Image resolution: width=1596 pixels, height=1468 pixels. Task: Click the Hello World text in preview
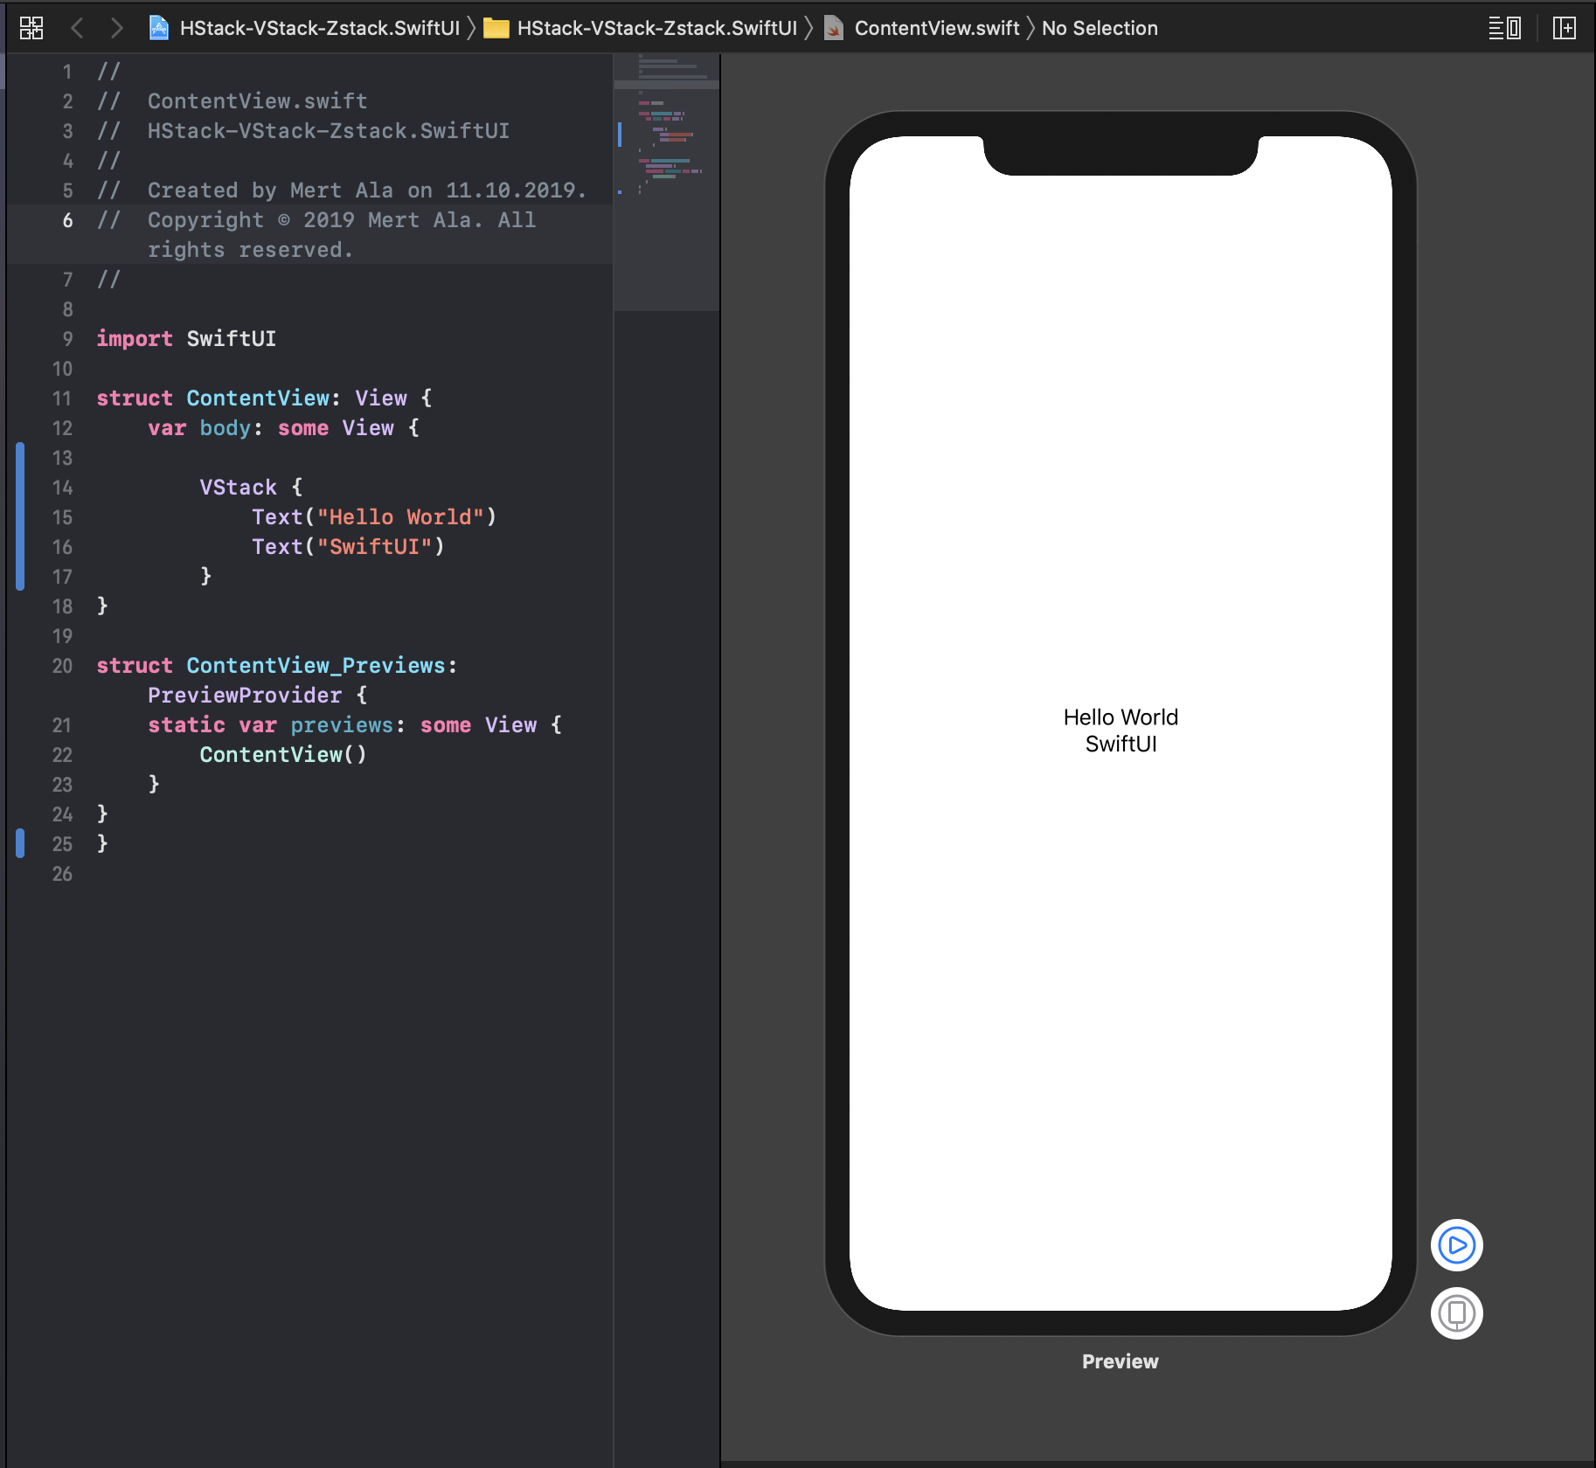coord(1121,717)
